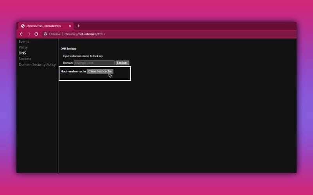Select the chrome://net-internals/#dns tab
Screen dimensions: 313x195
[46, 26]
